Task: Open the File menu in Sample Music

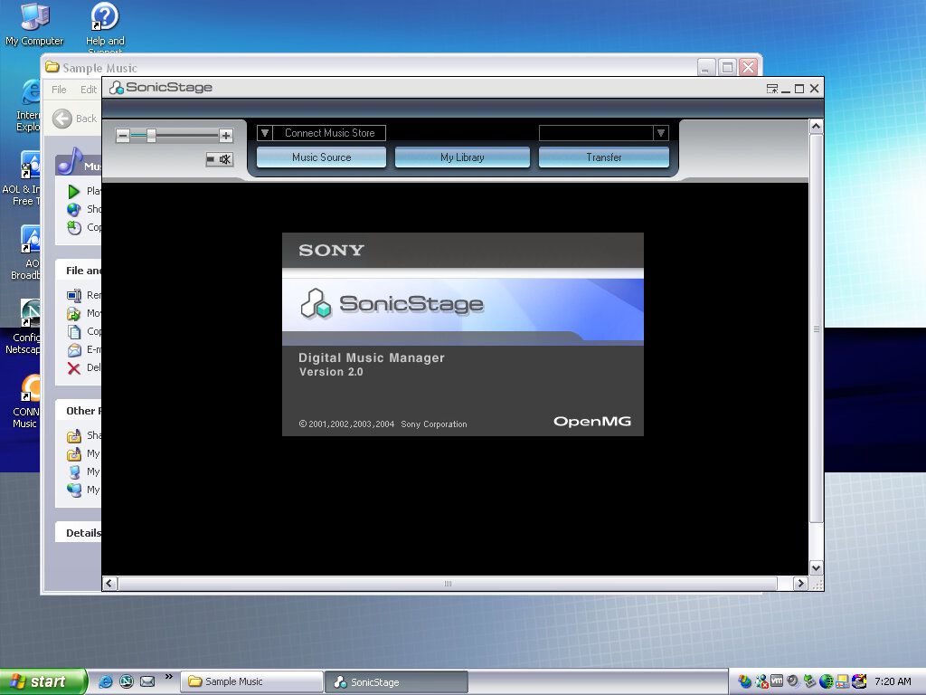Action: [59, 90]
